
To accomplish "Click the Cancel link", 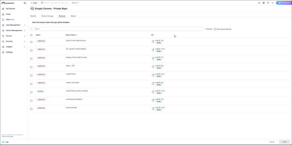I will [x=272, y=142].
